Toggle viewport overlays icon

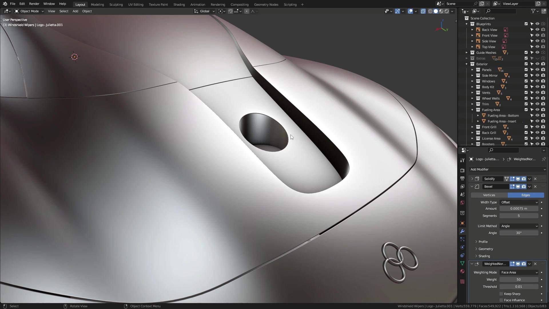click(x=410, y=11)
